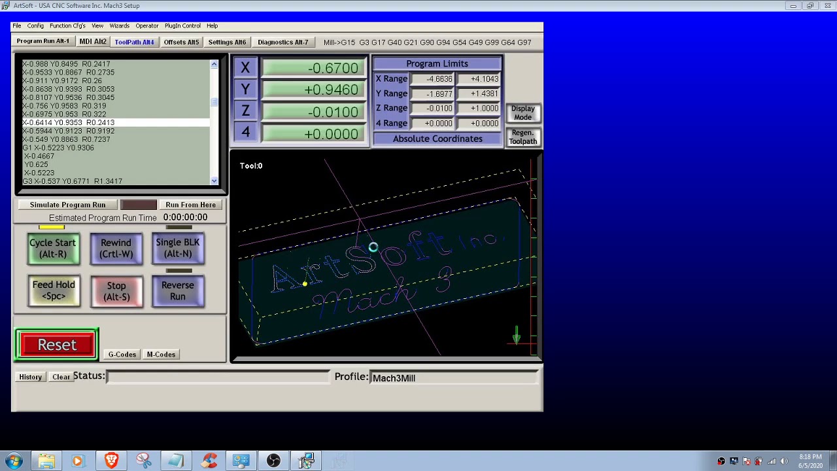This screenshot has height=471, width=837.
Task: Click Estimated Program Run Time value
Action: 185,217
